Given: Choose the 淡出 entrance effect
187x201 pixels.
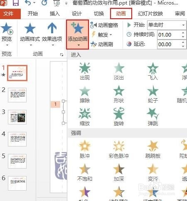Looking at the screenshot, I should tap(119, 71).
